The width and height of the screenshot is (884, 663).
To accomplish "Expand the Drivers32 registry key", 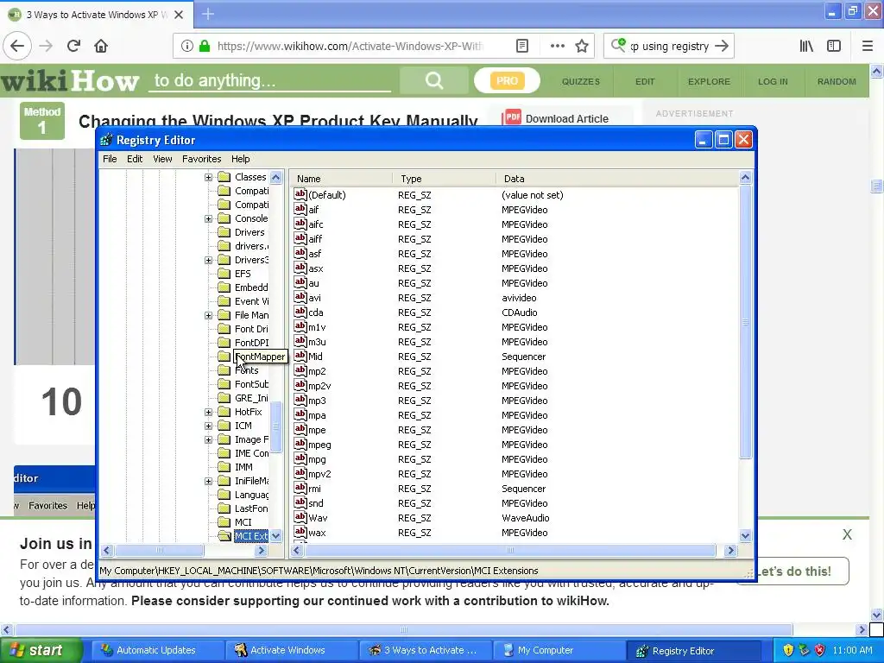I will tap(209, 260).
